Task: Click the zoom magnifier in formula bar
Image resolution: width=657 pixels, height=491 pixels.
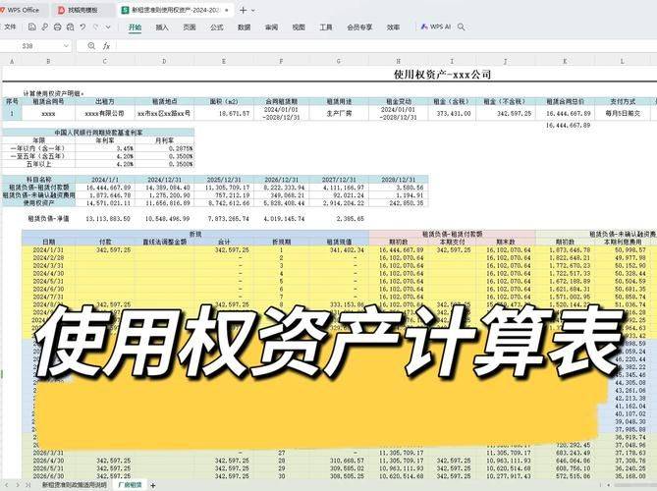Action: (x=91, y=46)
